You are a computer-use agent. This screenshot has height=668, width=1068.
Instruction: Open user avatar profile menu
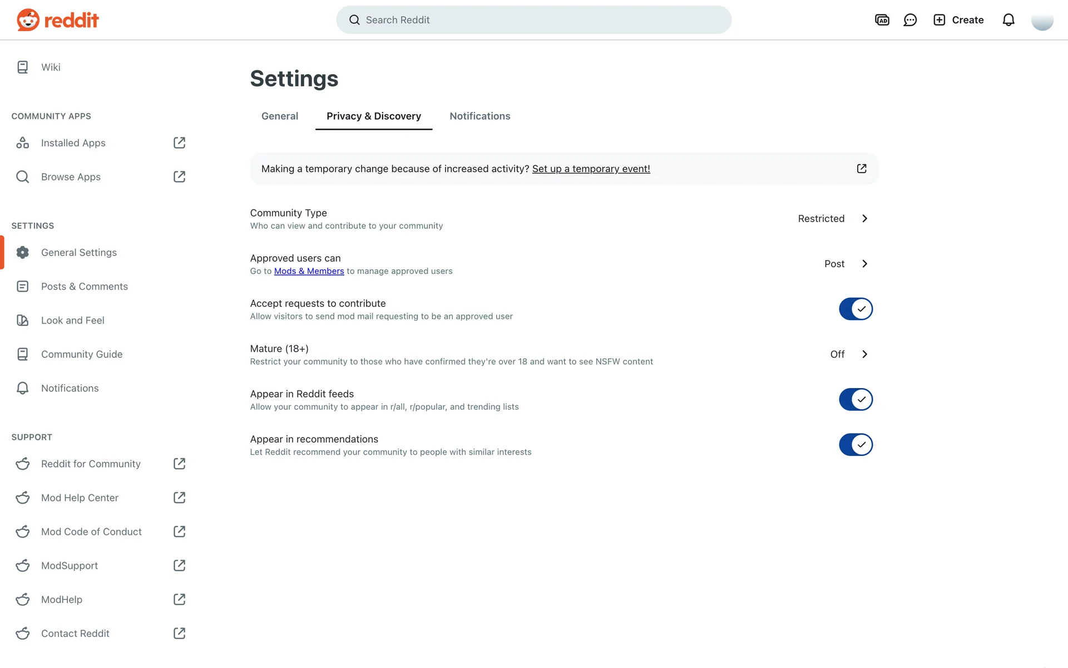coord(1042,20)
